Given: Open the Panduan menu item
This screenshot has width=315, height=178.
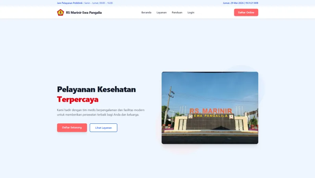Looking at the screenshot, I should (177, 13).
